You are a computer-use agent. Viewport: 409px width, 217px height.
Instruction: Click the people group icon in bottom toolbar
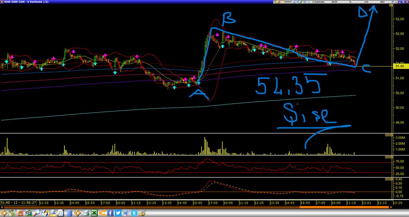(28, 213)
